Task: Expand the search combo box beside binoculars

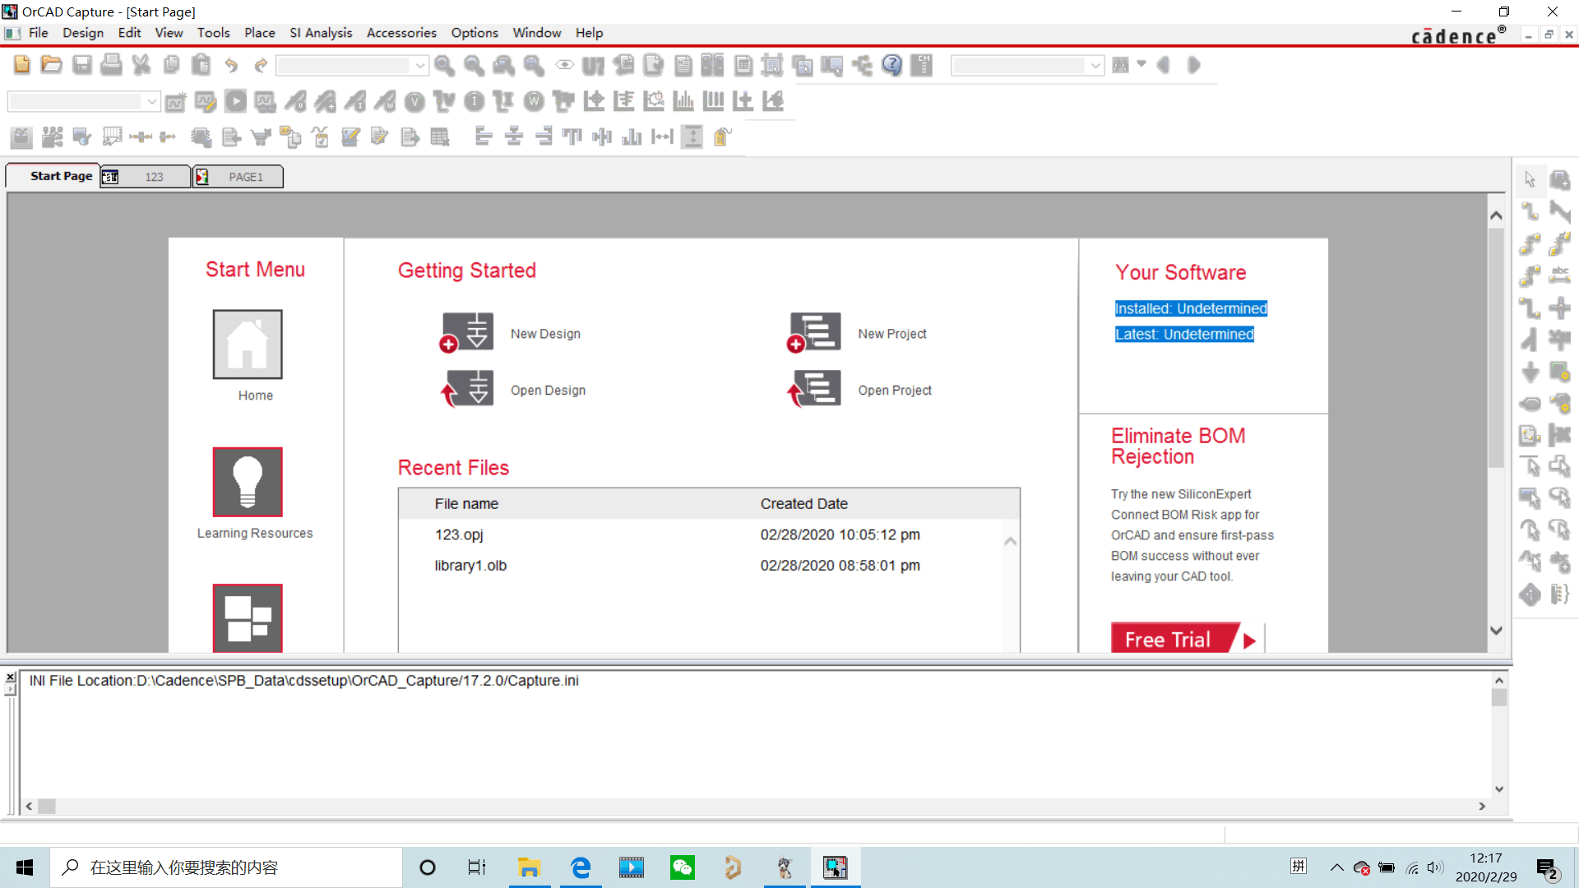Action: click(1095, 65)
